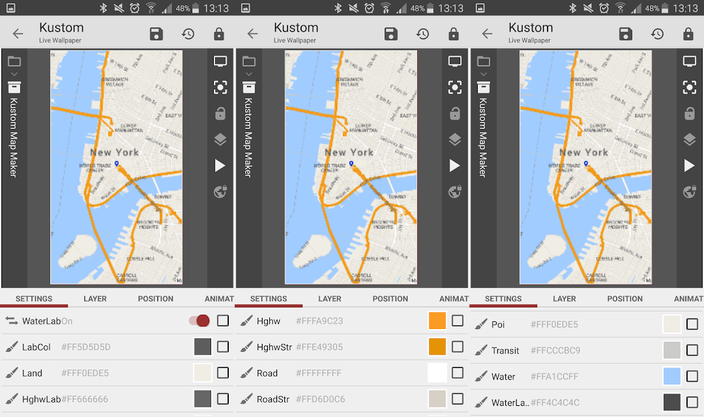Screen dimensions: 704x417
Task: Open restore history in the middle screenshot
Action: click(x=423, y=34)
